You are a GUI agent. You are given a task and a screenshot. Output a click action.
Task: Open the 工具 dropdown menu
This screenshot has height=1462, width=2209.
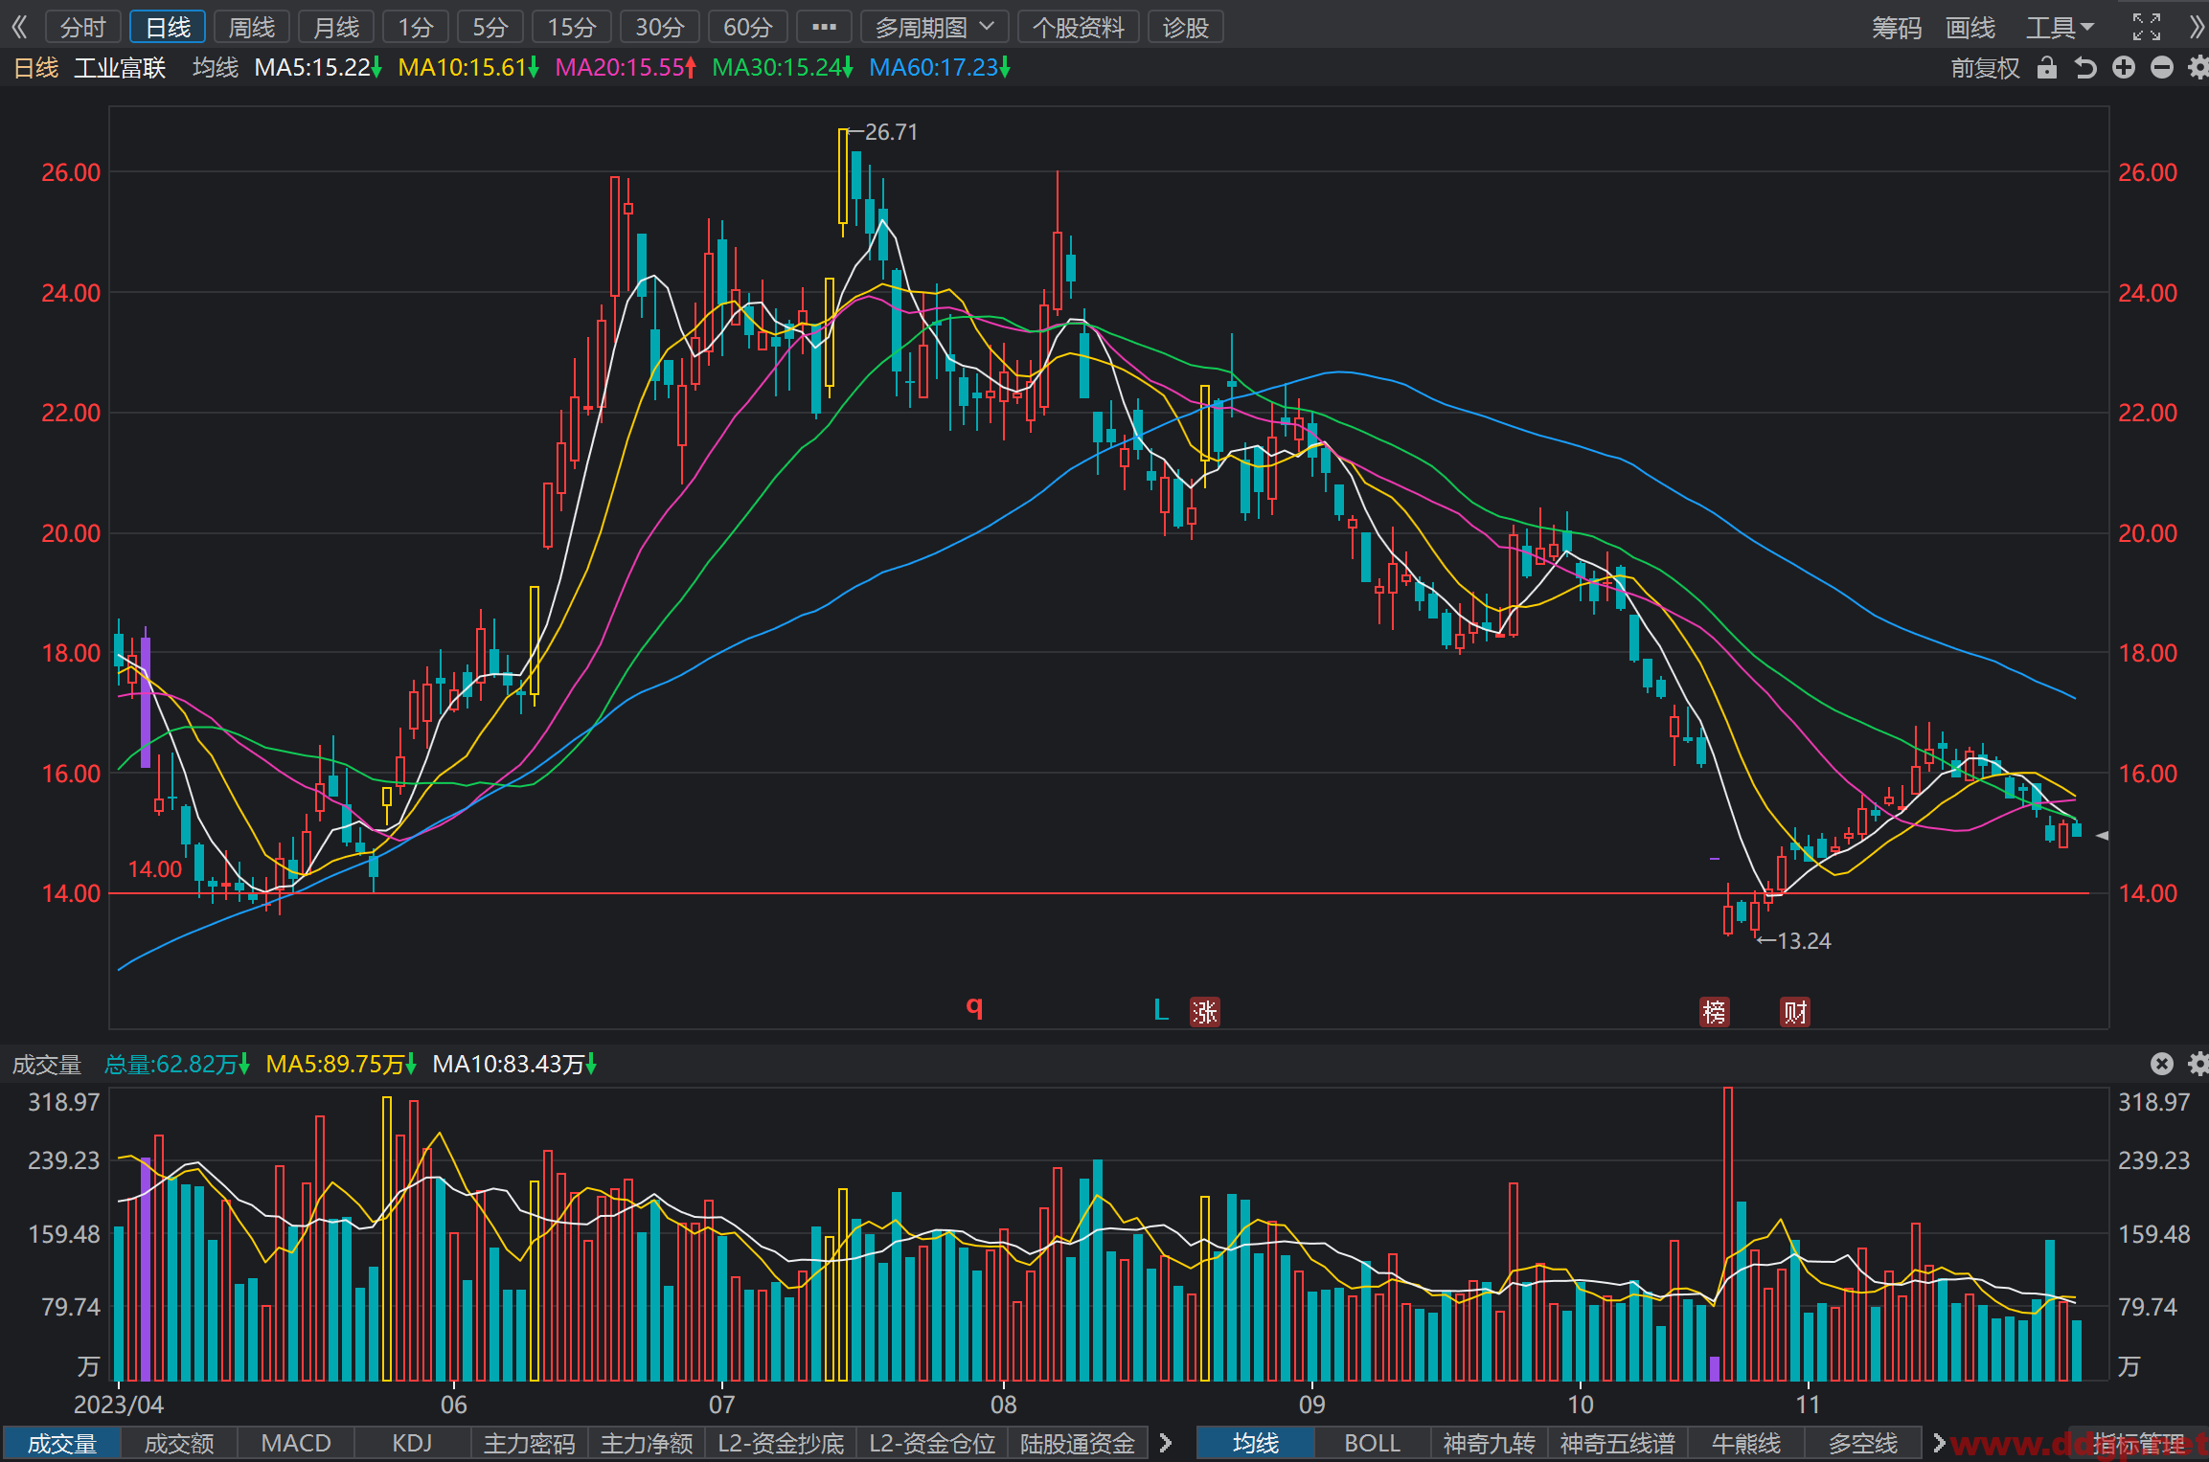pos(2060,27)
